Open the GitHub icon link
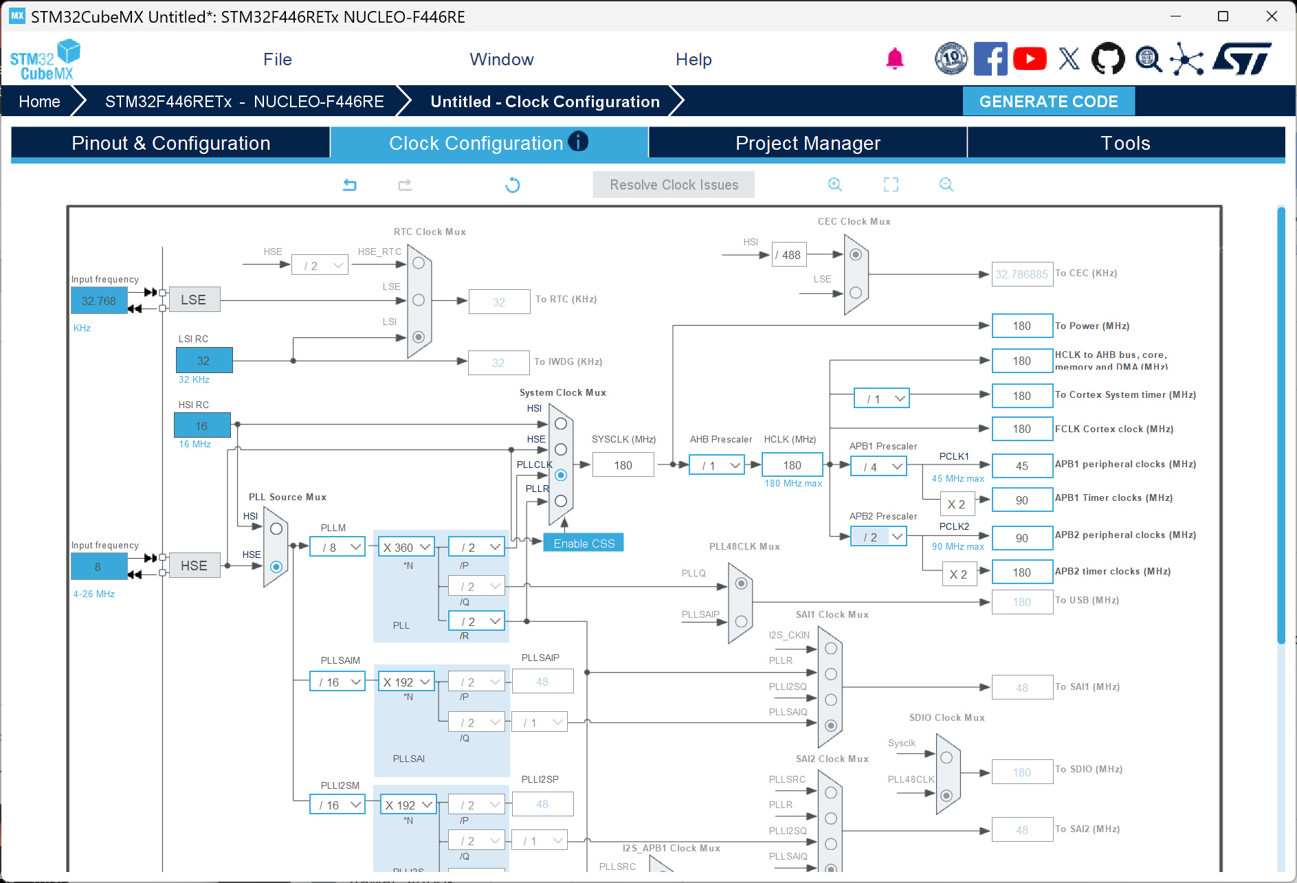 pos(1108,59)
